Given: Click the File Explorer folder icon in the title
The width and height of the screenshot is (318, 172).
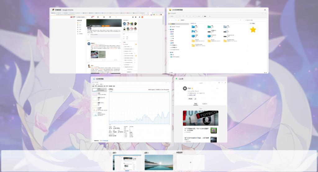Looking at the screenshot, I should tap(170, 10).
